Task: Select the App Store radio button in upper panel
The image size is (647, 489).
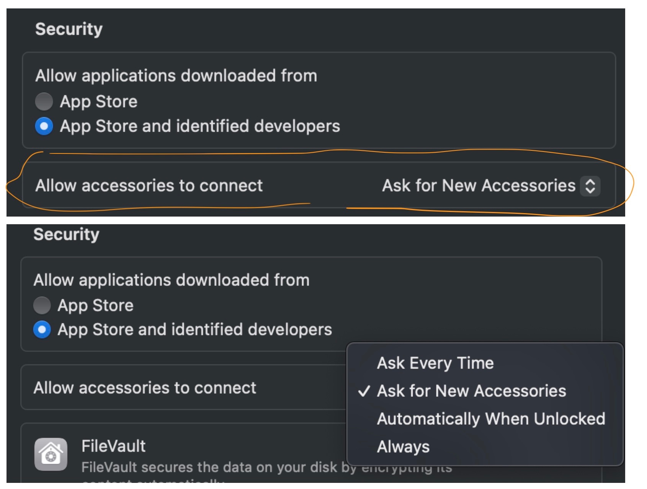Action: (x=44, y=101)
